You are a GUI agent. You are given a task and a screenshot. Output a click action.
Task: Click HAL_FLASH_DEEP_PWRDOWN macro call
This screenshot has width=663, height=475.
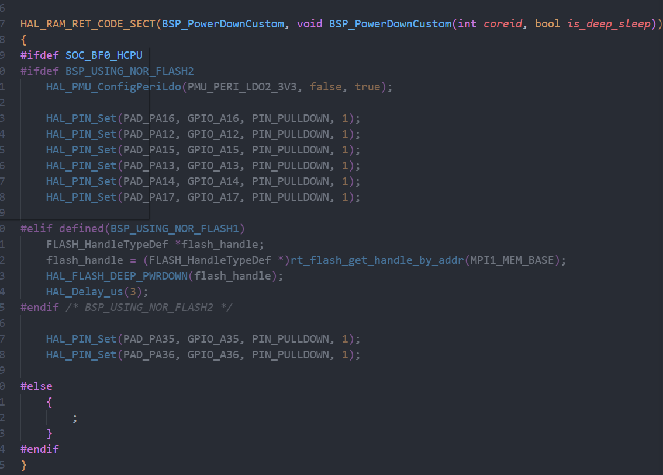pyautogui.click(x=117, y=276)
